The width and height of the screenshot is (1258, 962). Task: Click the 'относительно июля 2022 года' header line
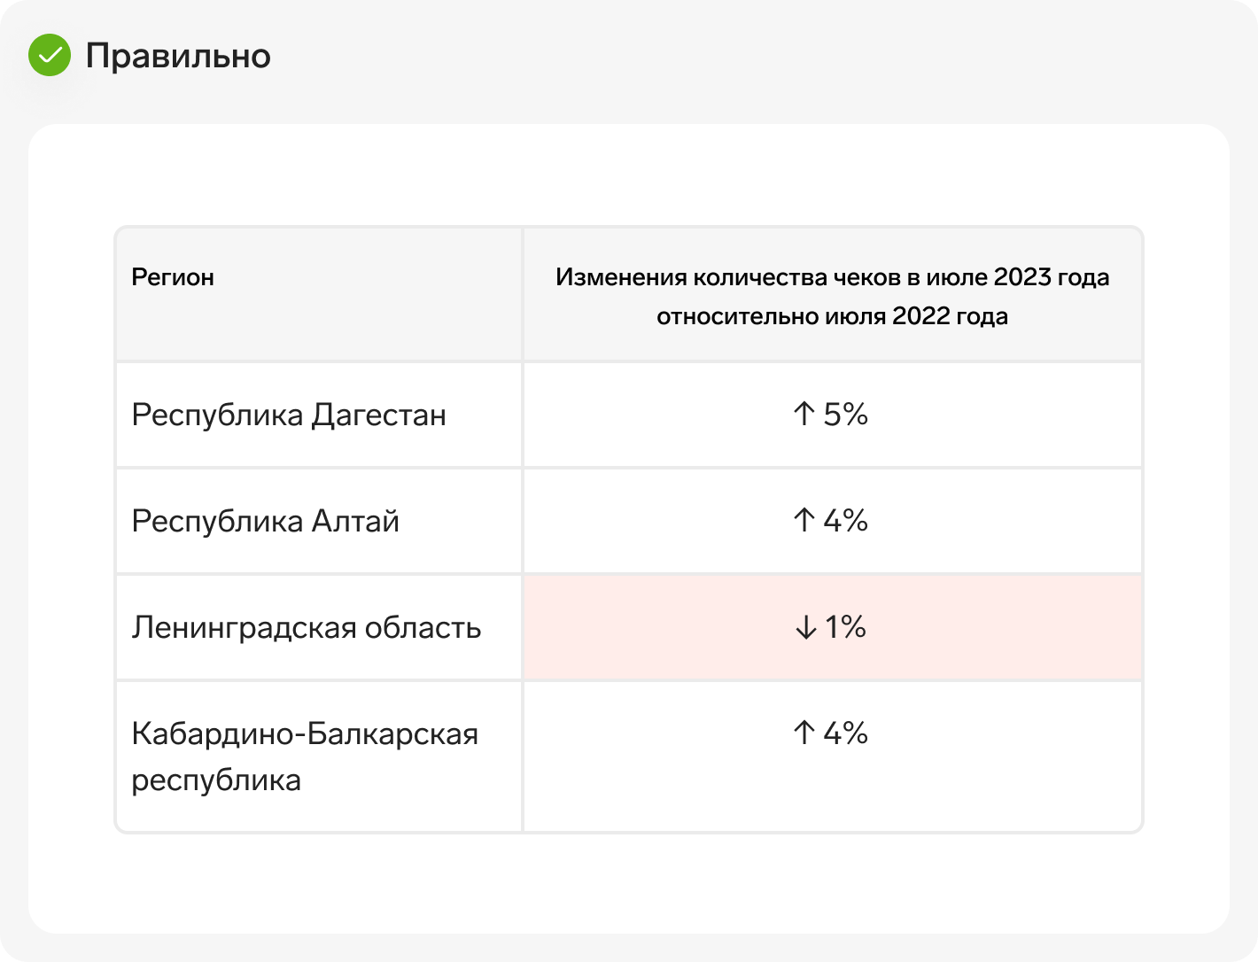833,316
